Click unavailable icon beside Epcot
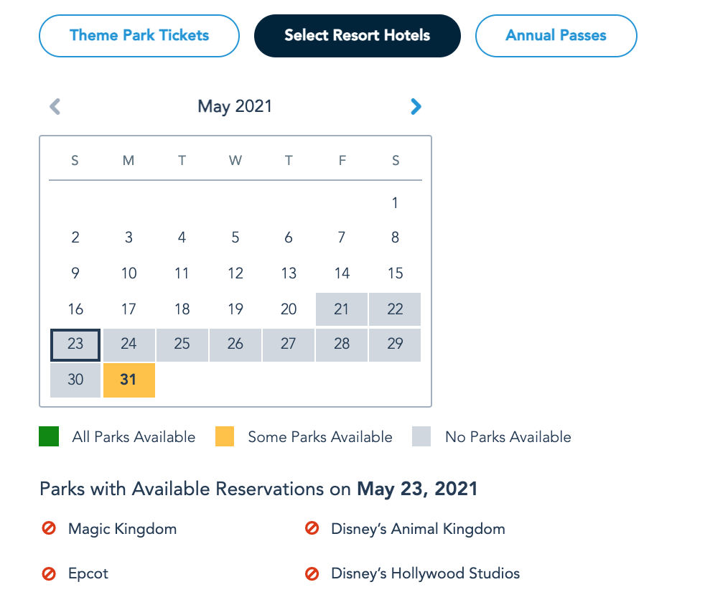705x610 pixels. [49, 573]
